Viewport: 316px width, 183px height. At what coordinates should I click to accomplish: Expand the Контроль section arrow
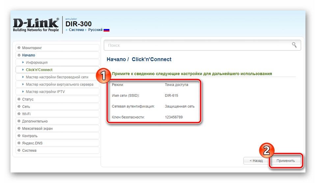click(19, 136)
